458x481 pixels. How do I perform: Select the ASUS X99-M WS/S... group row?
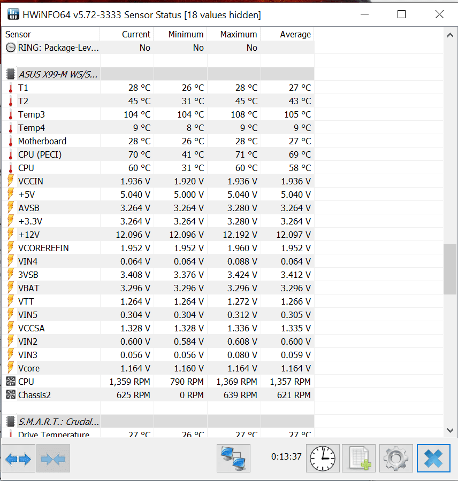click(158, 74)
